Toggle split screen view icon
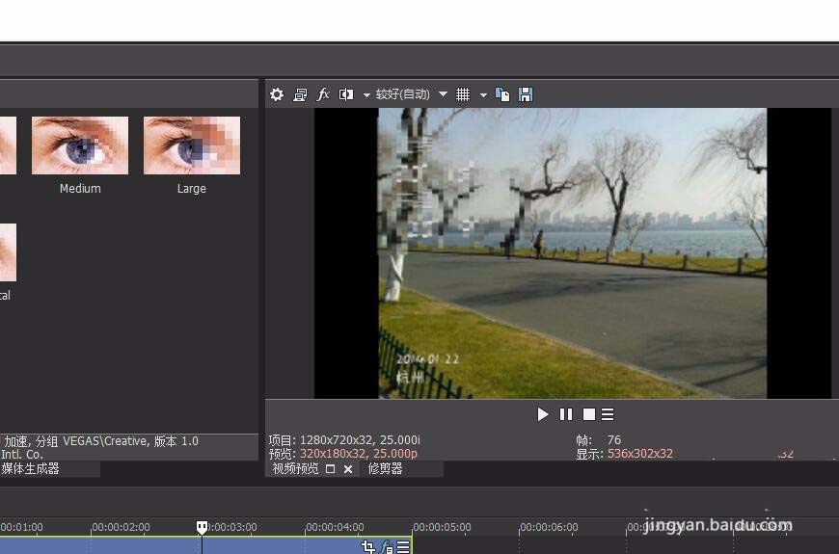The image size is (839, 554). tap(346, 94)
